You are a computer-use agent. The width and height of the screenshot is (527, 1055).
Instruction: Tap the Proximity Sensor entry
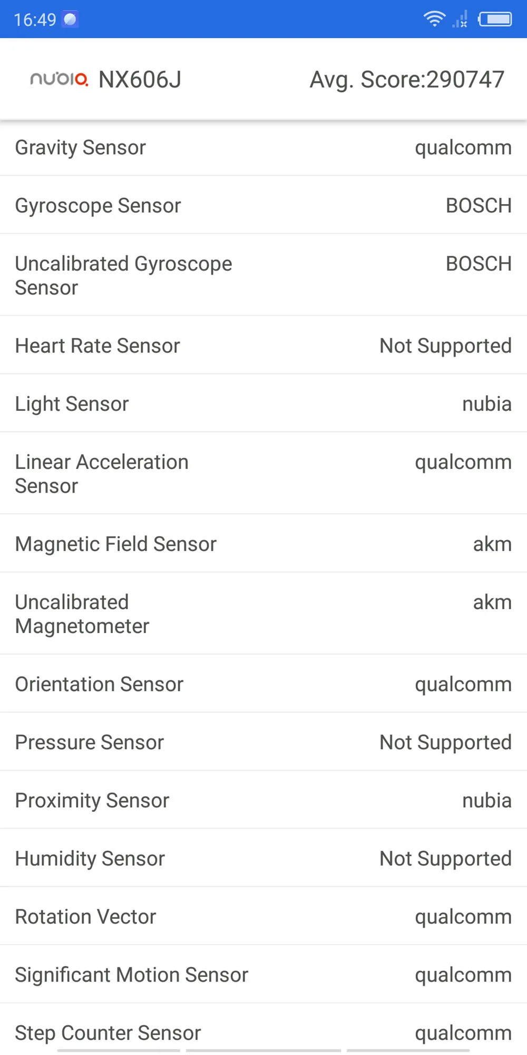pyautogui.click(x=263, y=800)
